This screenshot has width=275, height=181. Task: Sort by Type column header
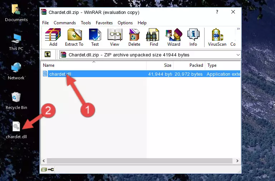(223, 65)
